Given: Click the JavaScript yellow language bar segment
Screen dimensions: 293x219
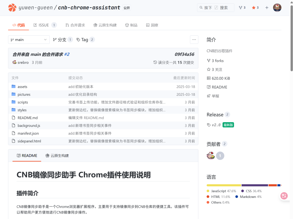Looking at the screenshot, I should tap(224, 185).
